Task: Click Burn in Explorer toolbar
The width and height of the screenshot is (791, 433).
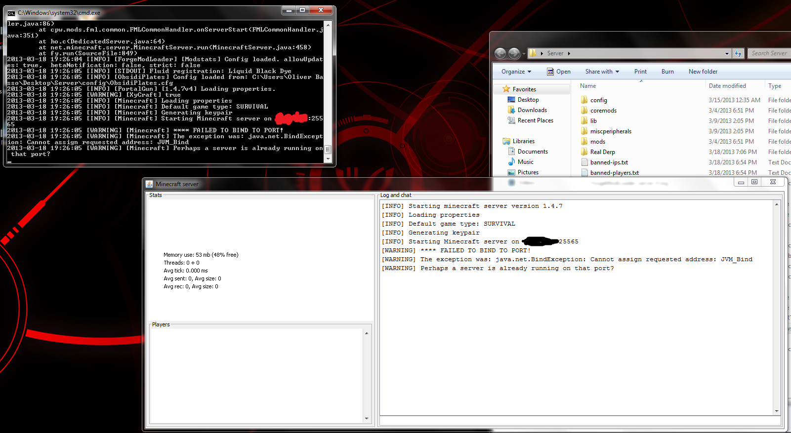Action: 667,72
